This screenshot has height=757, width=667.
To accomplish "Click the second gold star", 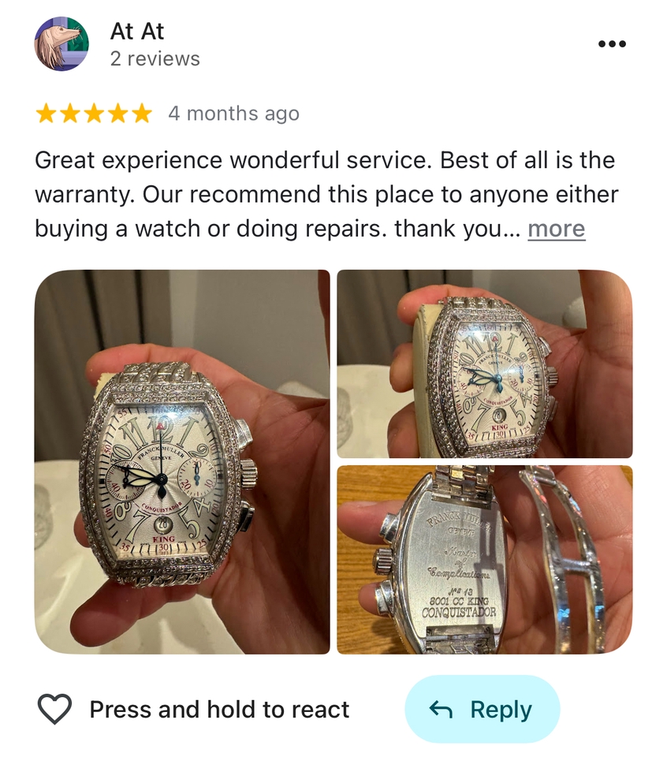I will [x=70, y=114].
